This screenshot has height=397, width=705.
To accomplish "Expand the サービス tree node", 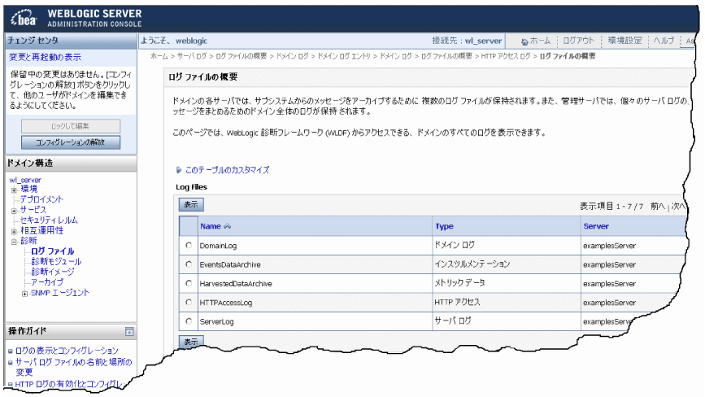I will pos(14,211).
